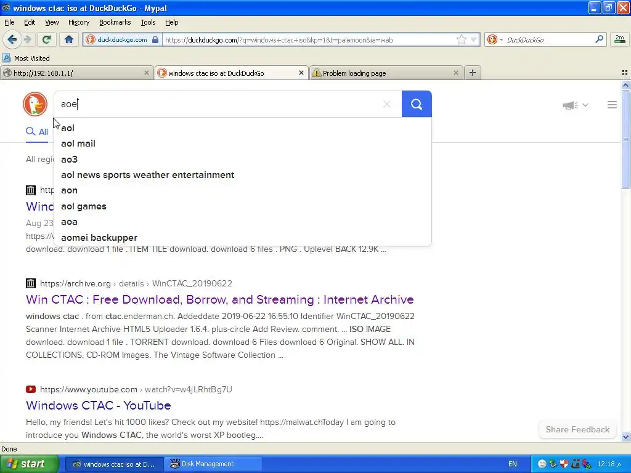Open the Help menu
This screenshot has width=631, height=473.
point(171,22)
